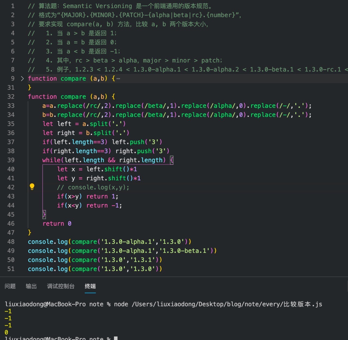
Task: Click 'if(x>y) return 1;' line
Action: coord(88,196)
